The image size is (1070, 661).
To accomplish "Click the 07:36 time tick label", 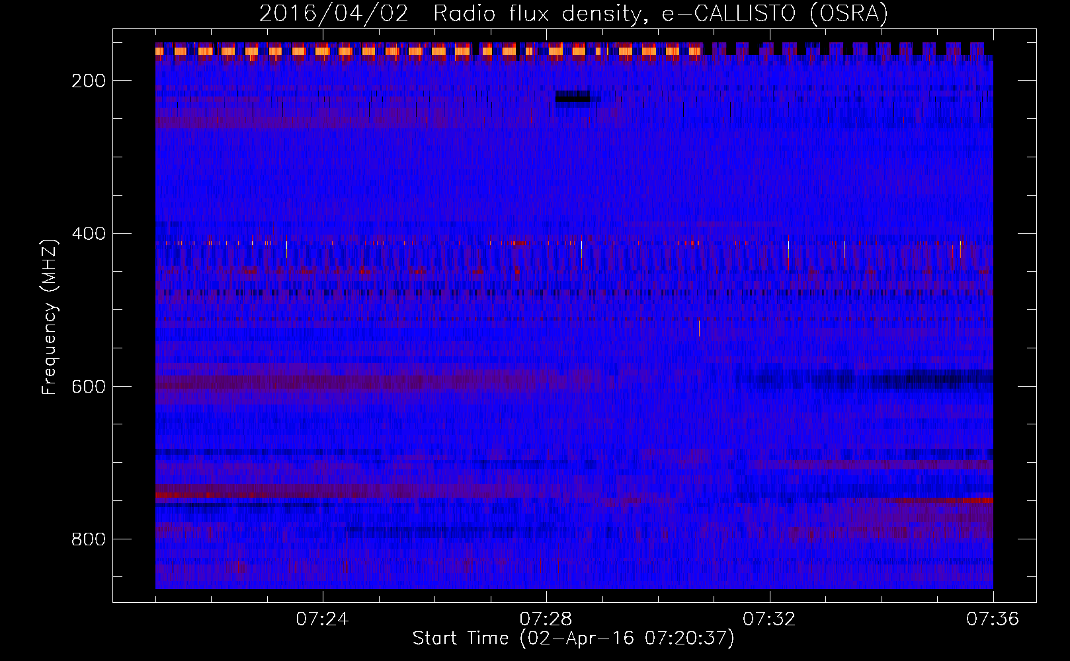I will tap(993, 619).
